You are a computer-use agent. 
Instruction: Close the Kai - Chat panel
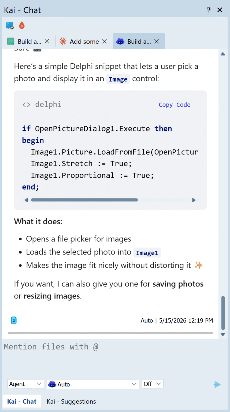pyautogui.click(x=220, y=10)
